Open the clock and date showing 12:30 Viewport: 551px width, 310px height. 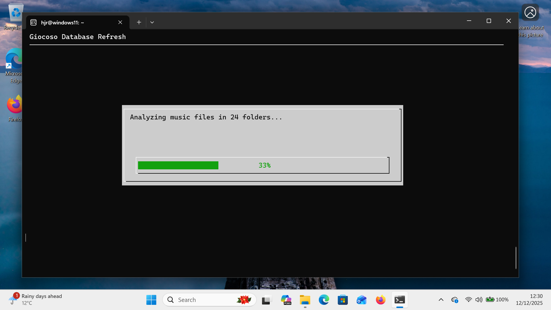529,299
